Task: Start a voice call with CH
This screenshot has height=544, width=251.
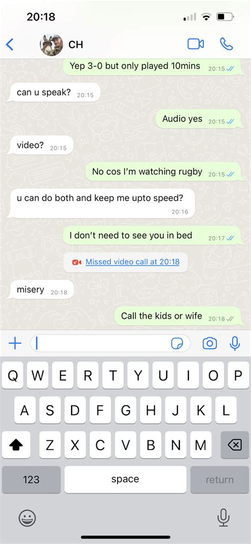Action: click(227, 44)
